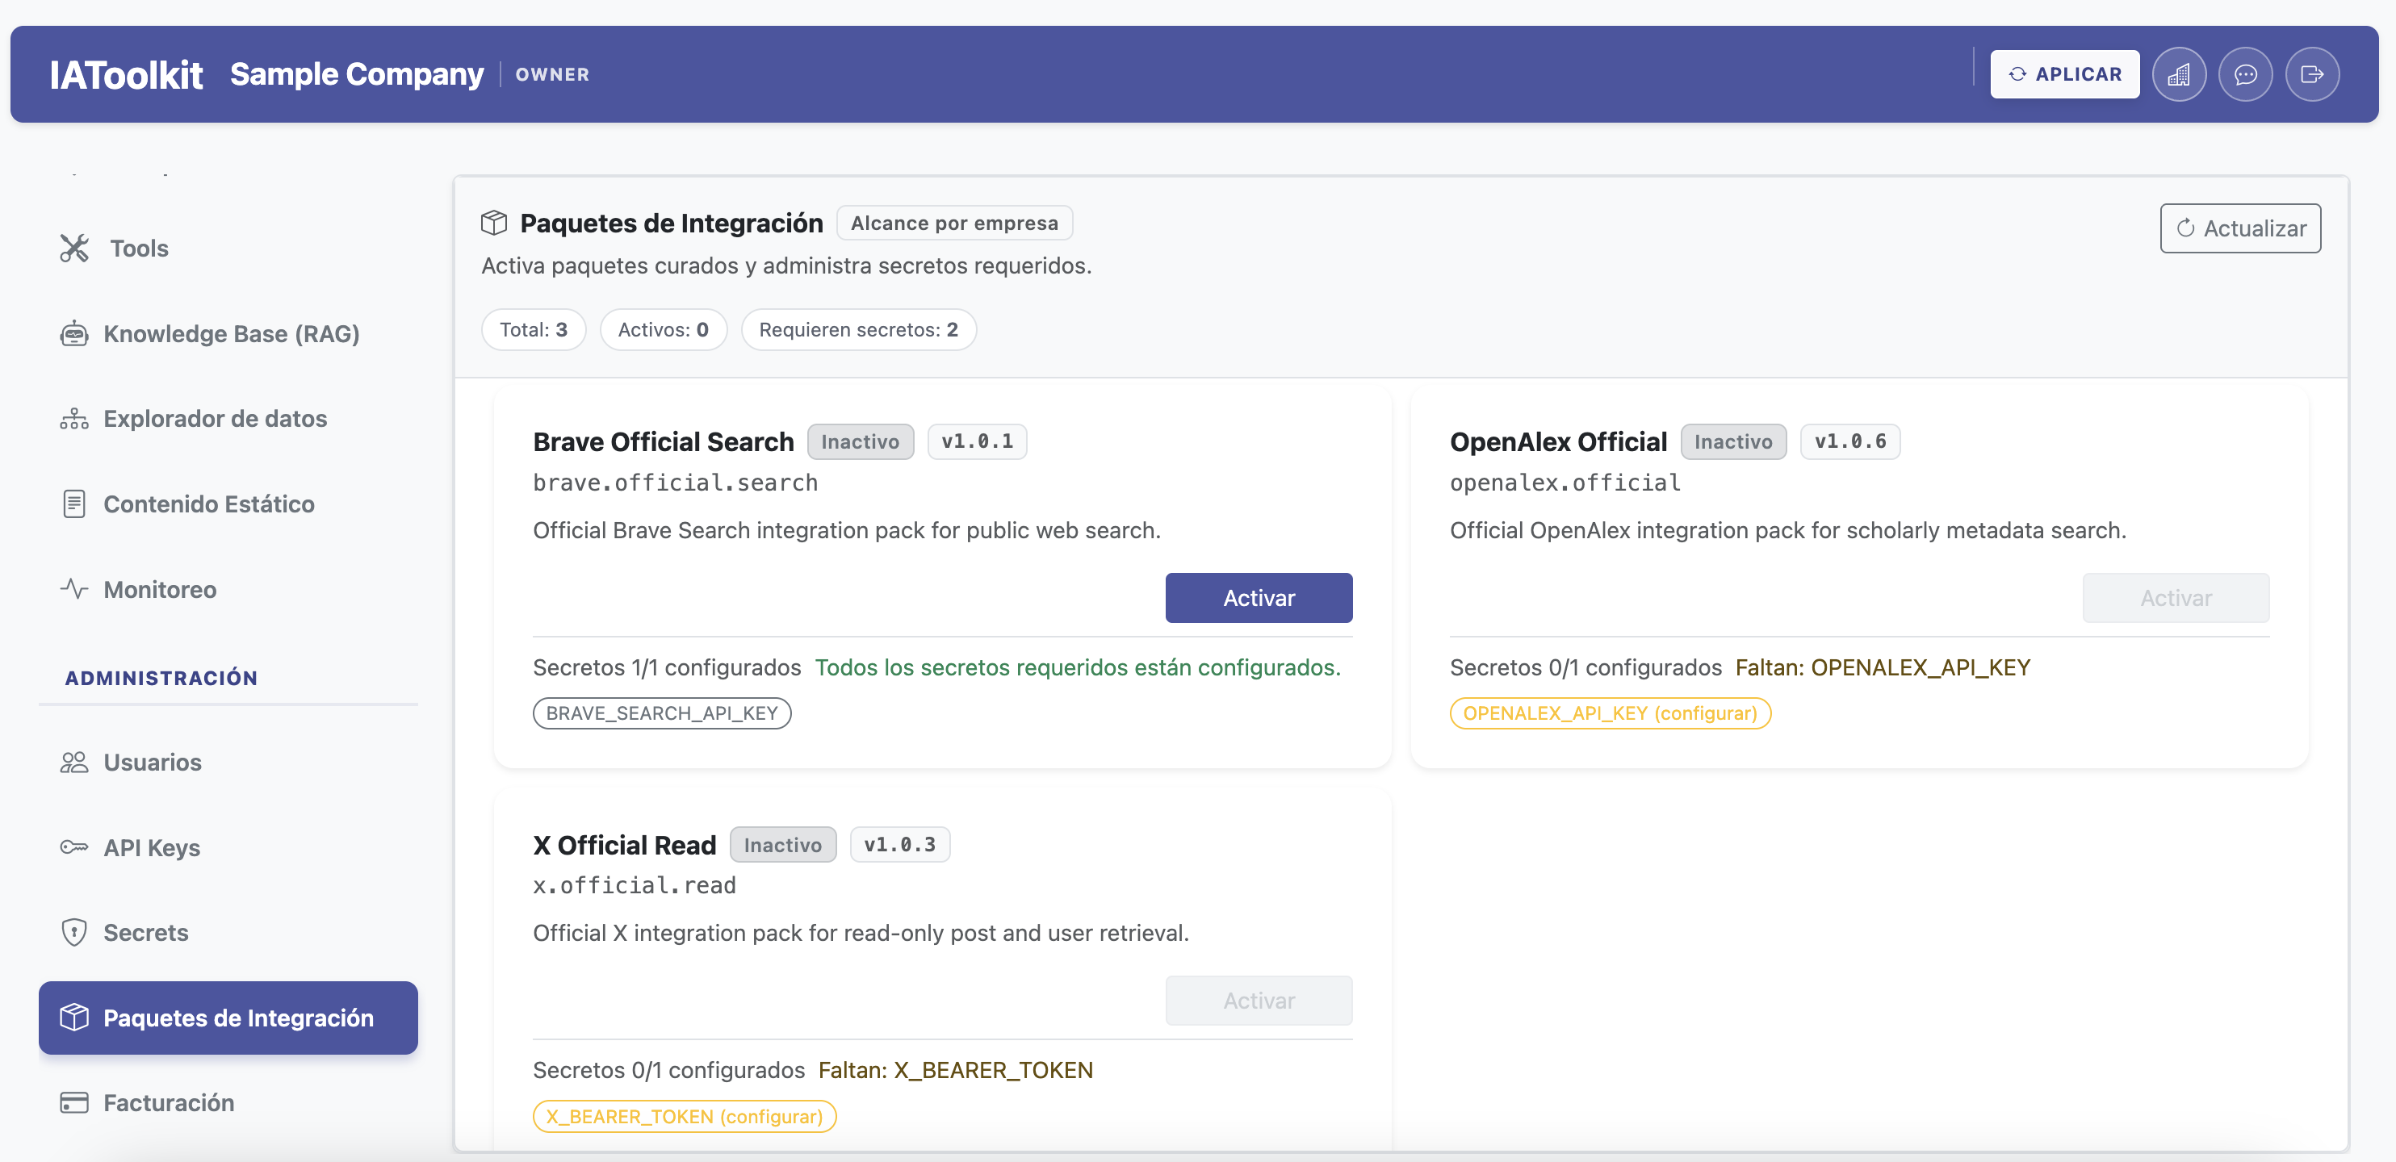The width and height of the screenshot is (2396, 1162).
Task: Activate the Brave Official Search pack
Action: coord(1259,597)
